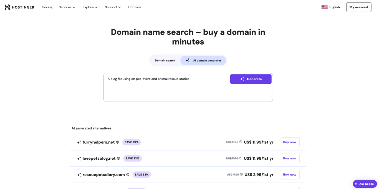The width and height of the screenshot is (379, 189).
Task: Click the sparkle icon next to lovepetsblog.net
Action: (x=79, y=158)
